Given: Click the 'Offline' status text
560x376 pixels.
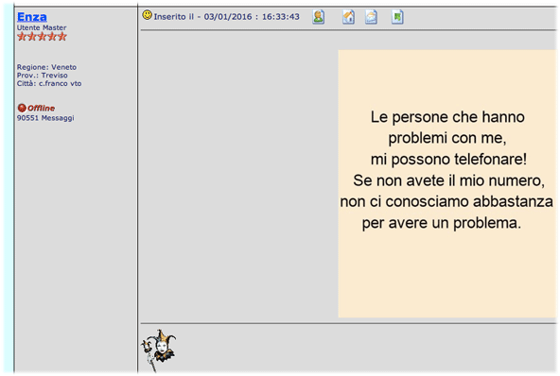Looking at the screenshot, I should pos(41,108).
